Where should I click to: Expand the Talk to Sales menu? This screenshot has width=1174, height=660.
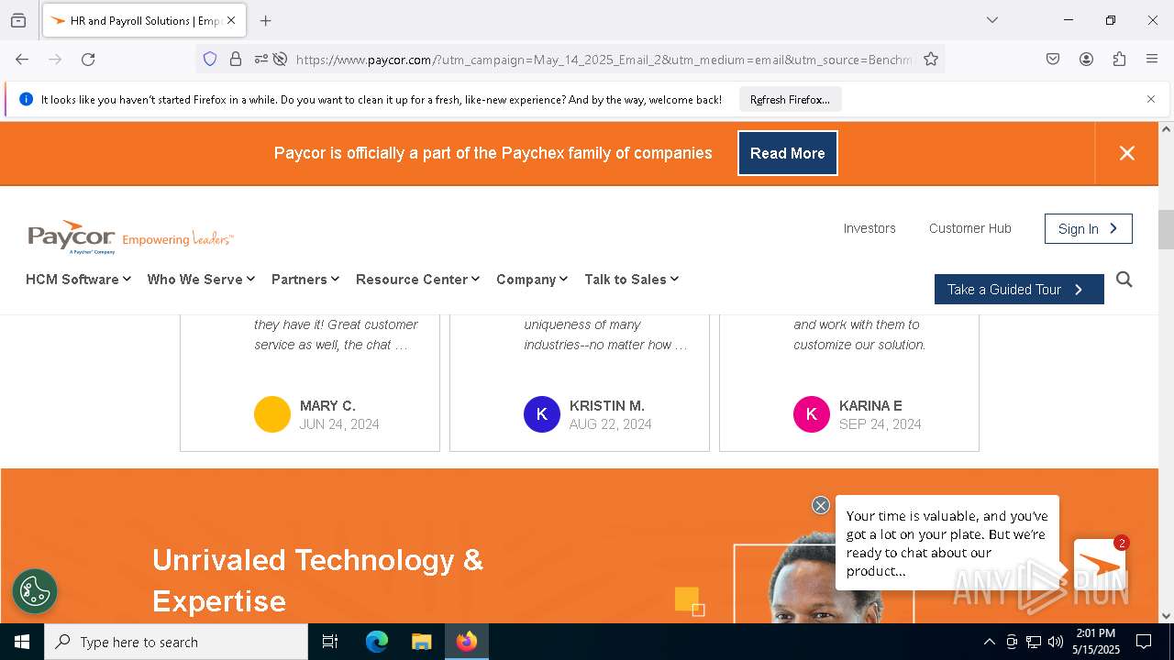(x=631, y=279)
